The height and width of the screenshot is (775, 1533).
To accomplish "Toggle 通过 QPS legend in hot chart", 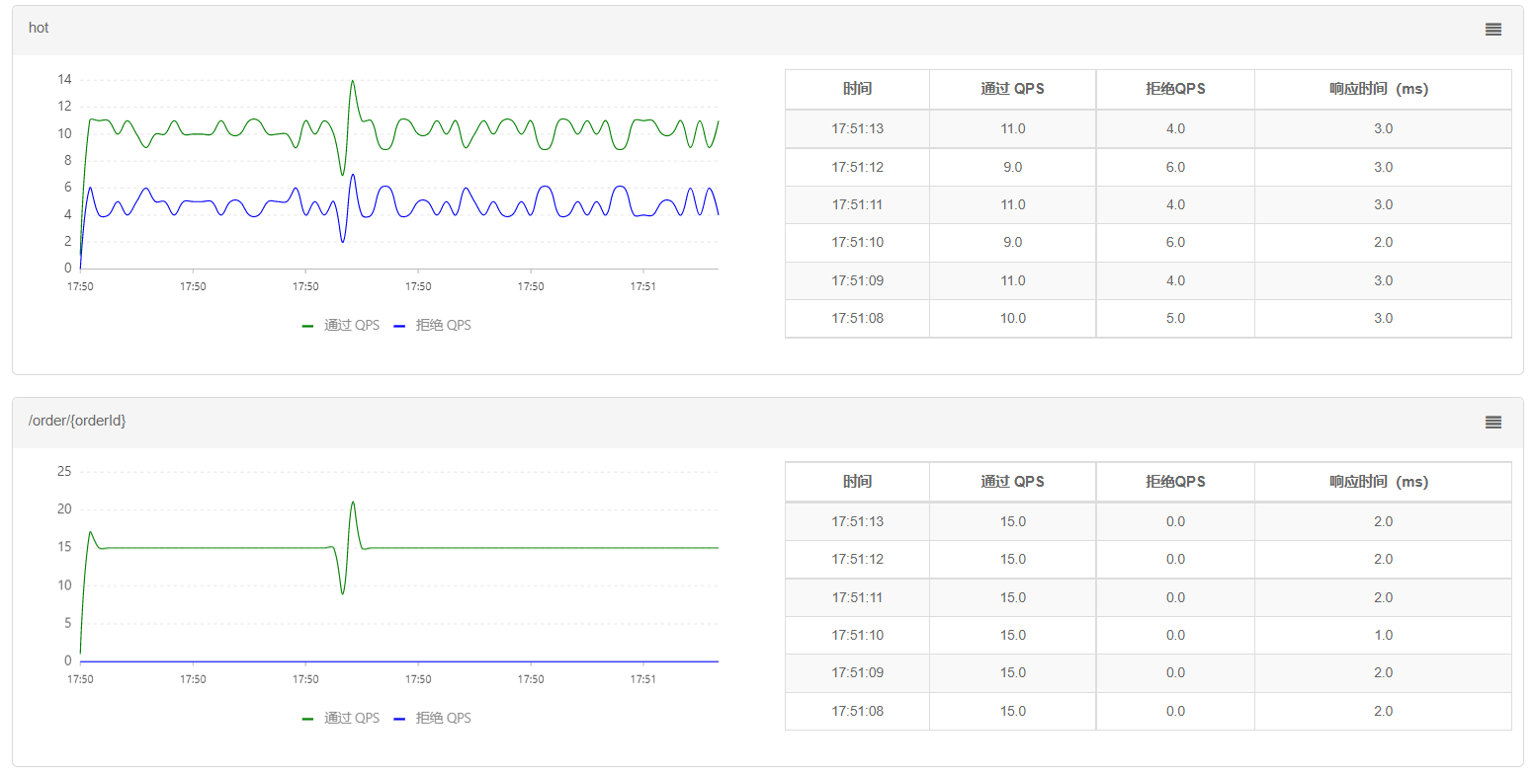I will click(x=351, y=325).
